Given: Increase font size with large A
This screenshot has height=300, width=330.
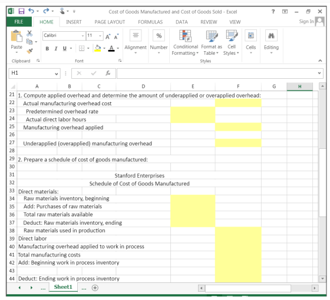Looking at the screenshot, I should click(x=108, y=36).
